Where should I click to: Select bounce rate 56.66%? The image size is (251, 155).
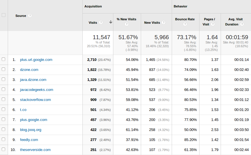(191, 80)
